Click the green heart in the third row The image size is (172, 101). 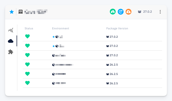[x=28, y=55]
